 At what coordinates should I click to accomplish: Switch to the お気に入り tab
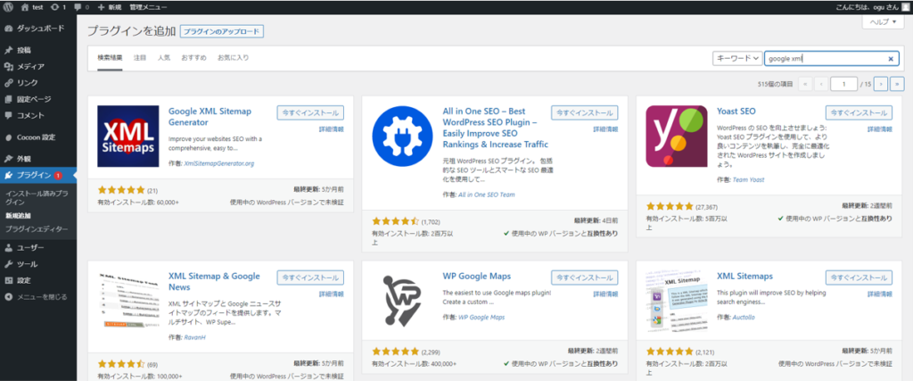(x=233, y=58)
